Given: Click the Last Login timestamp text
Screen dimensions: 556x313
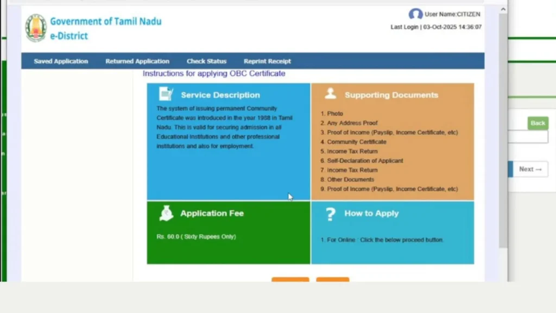Looking at the screenshot, I should tap(436, 27).
